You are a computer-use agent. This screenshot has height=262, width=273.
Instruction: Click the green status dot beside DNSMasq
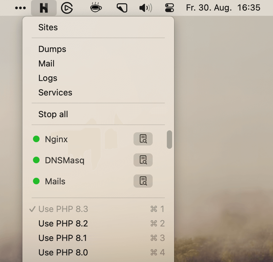tap(36, 160)
